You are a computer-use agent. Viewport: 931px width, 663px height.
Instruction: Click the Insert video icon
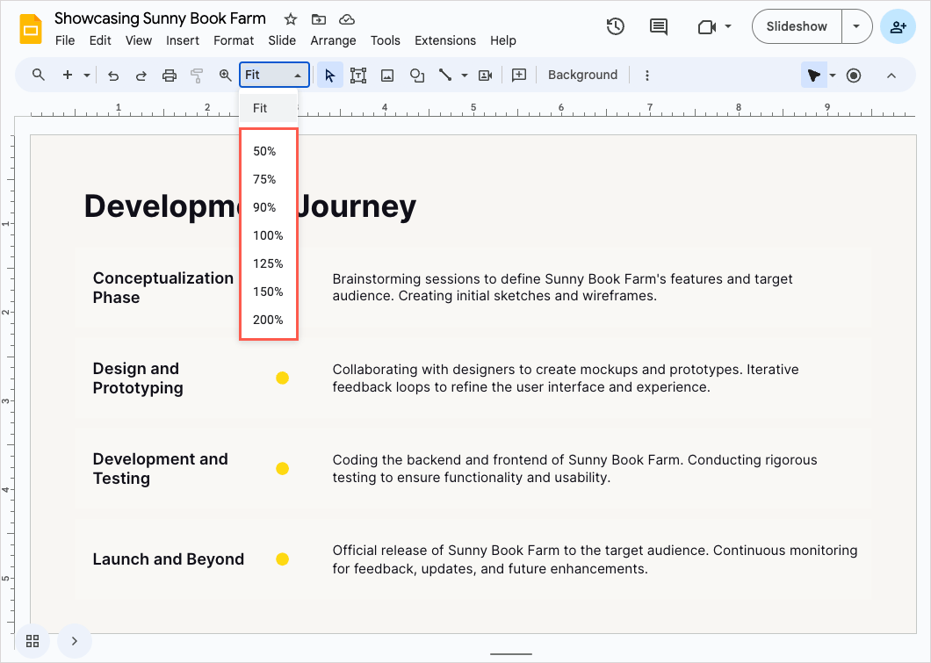click(485, 76)
